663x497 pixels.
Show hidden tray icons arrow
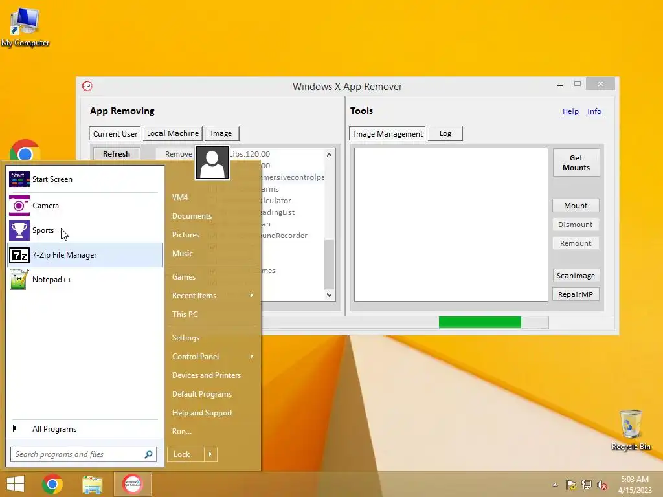(x=555, y=485)
